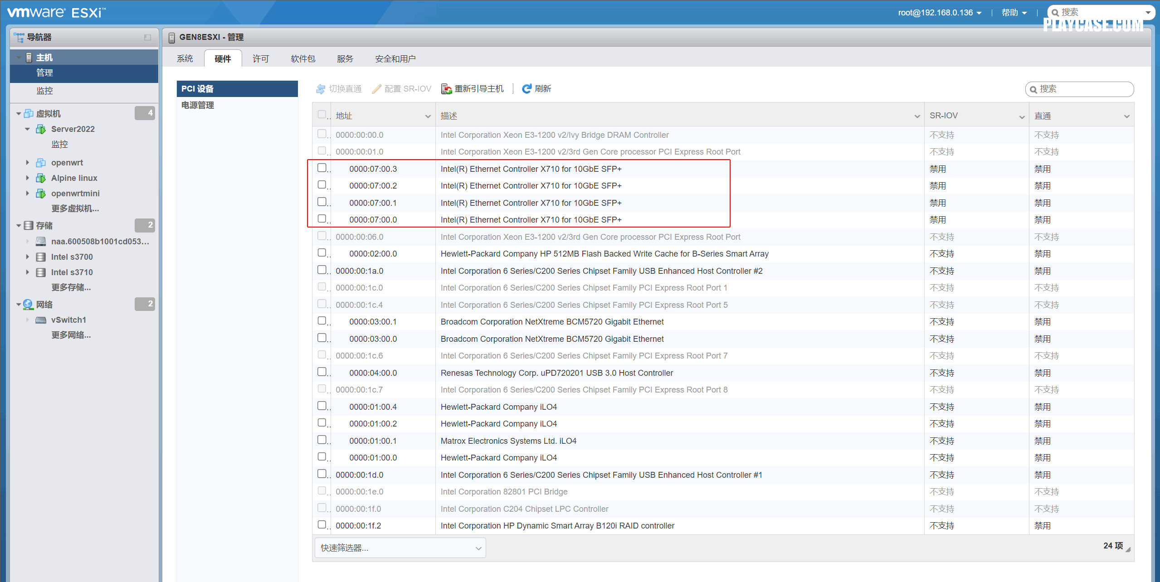Image resolution: width=1160 pixels, height=582 pixels.
Task: Click the 切换直通 toggle passthrough icon
Action: (321, 89)
